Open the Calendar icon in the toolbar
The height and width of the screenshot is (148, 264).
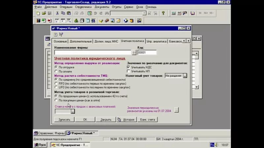[x=179, y=13]
